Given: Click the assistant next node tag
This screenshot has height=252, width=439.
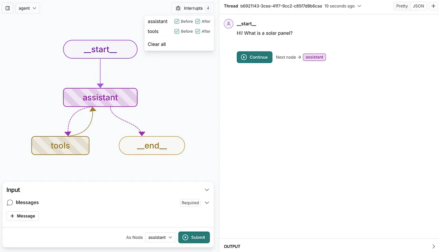Looking at the screenshot, I should 314,57.
